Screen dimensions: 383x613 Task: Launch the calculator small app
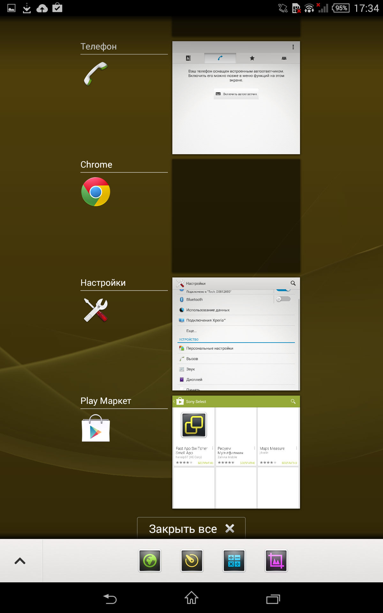coord(234,561)
